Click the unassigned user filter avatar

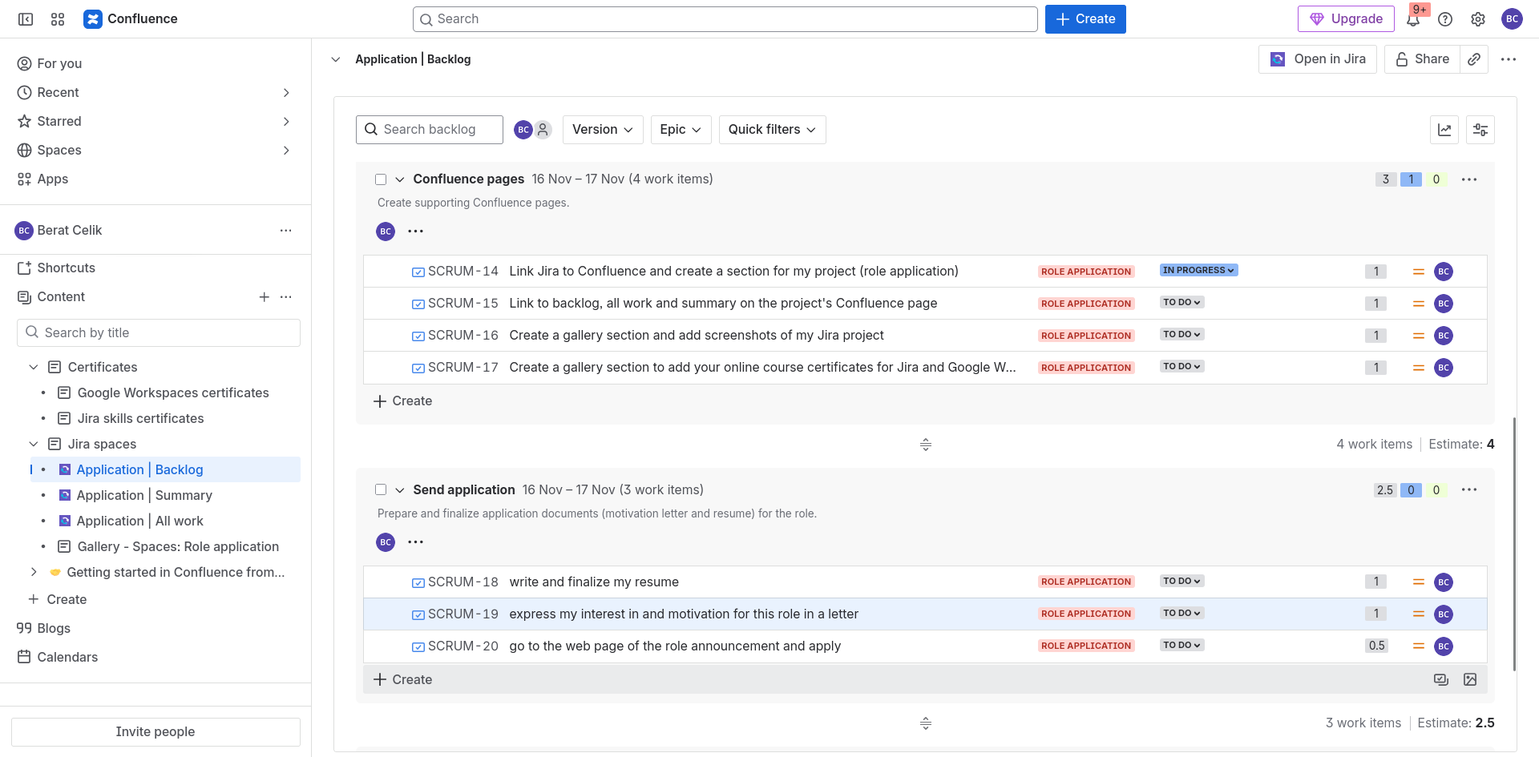[543, 130]
